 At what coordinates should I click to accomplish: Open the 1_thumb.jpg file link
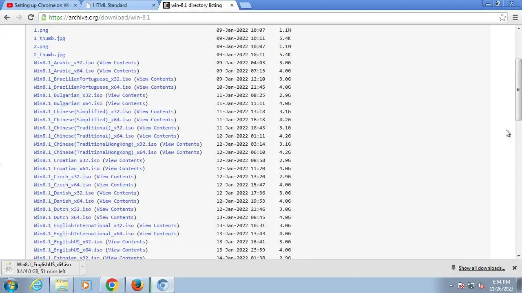[x=49, y=38]
